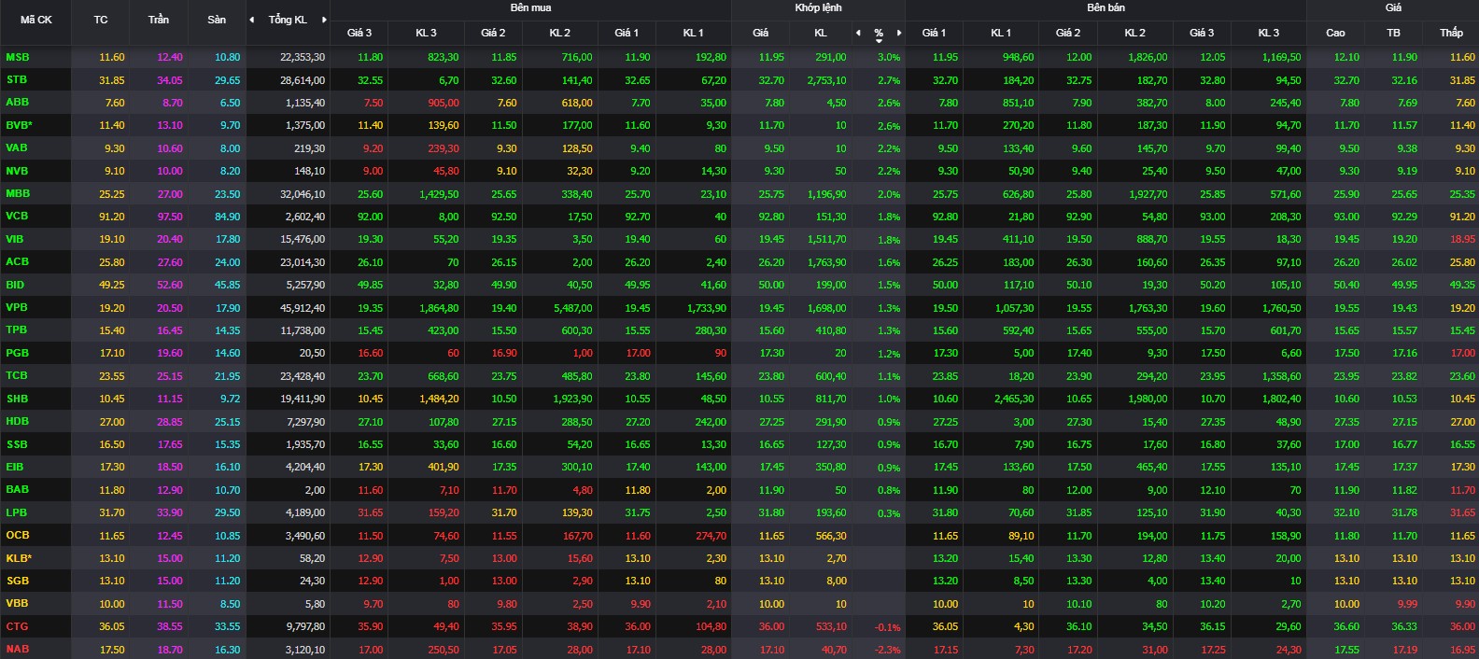Open the VBB stock symbol

[17, 603]
